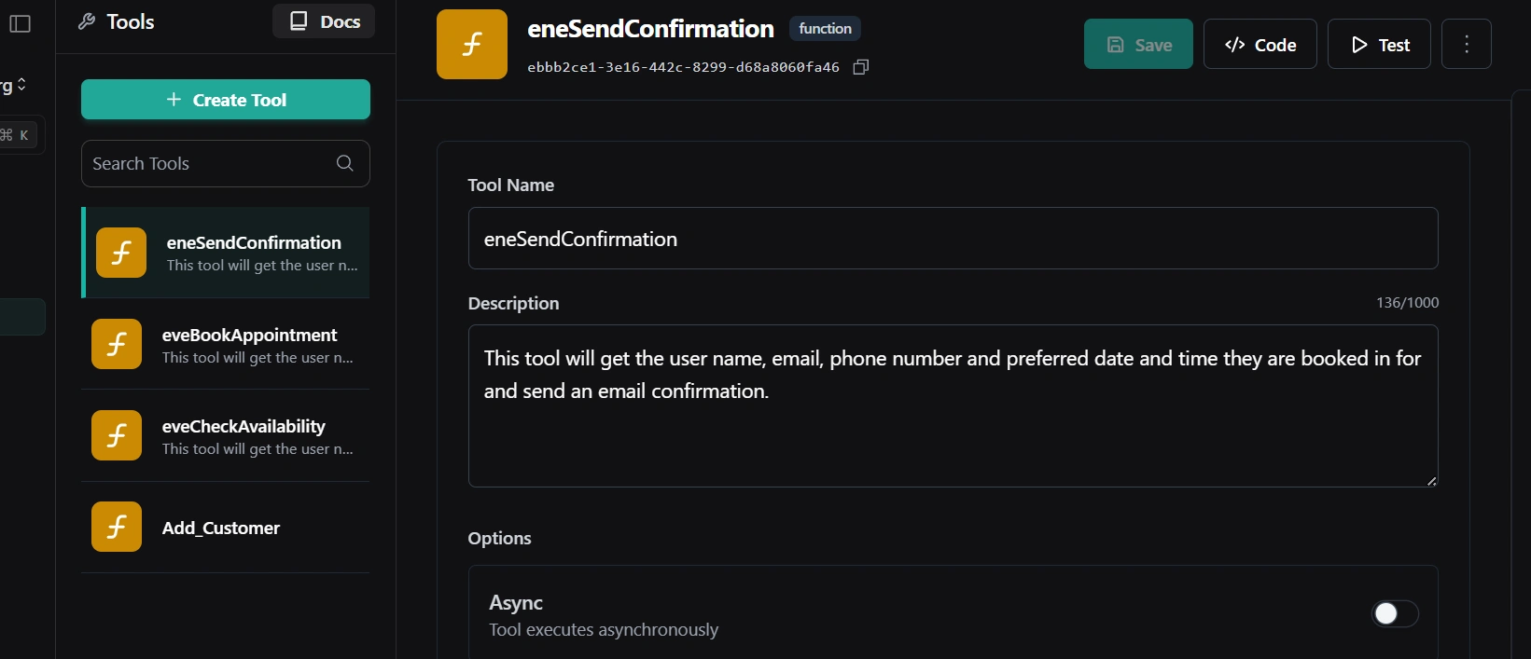Screen dimensions: 1531x659
Task: Click the Search Tools input field
Action: (x=210, y=163)
